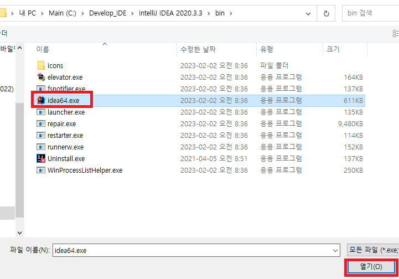Select WinProcessListHelper.exe file name
The image size is (399, 279).
point(85,170)
